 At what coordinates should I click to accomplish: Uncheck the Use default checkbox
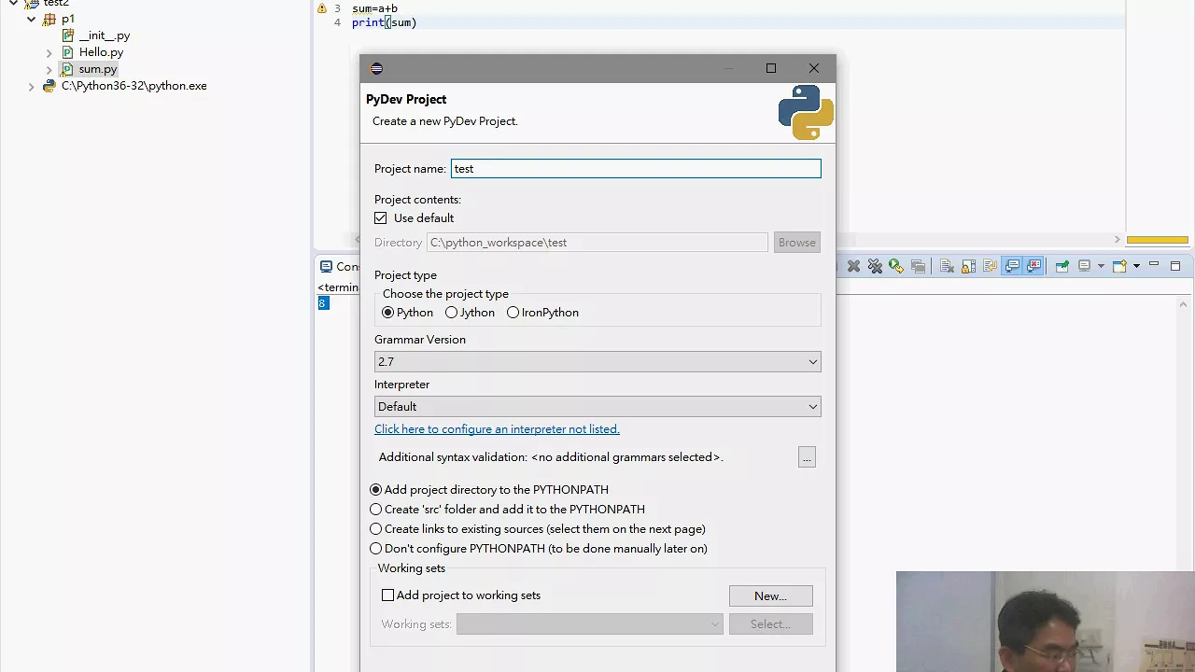(381, 218)
